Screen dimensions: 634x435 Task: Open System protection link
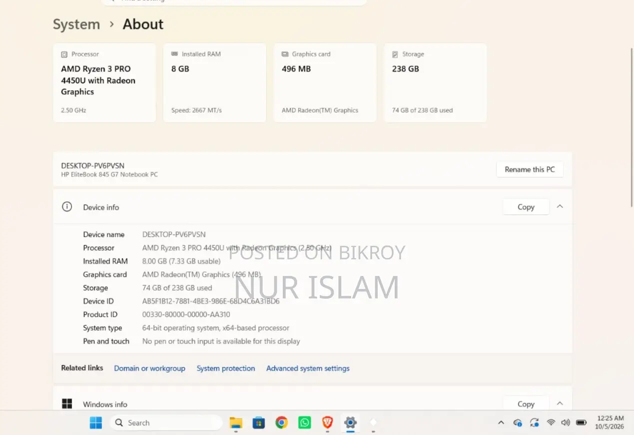226,368
